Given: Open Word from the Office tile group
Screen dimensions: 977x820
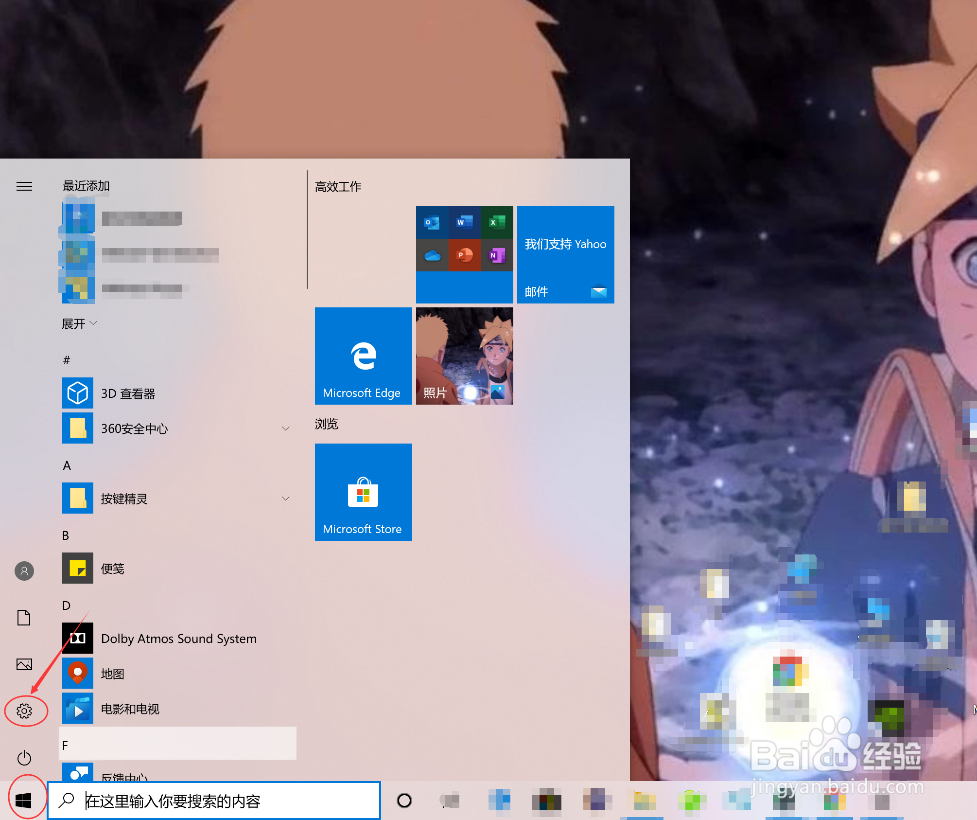Looking at the screenshot, I should [x=463, y=223].
